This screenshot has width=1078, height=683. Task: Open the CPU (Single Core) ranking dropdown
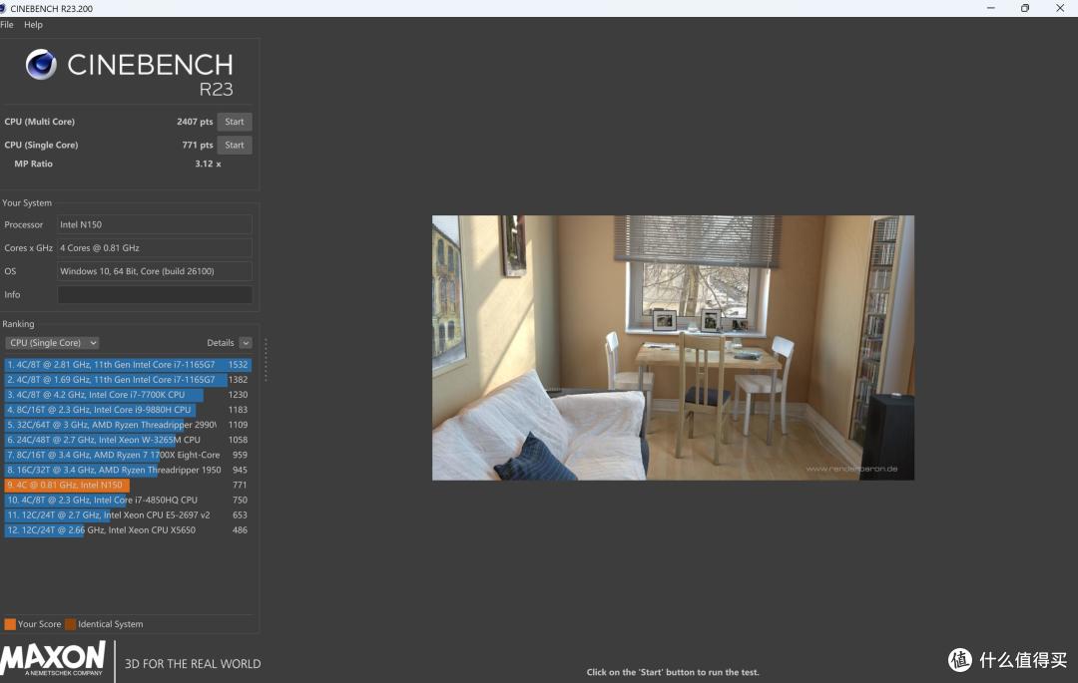pos(52,343)
